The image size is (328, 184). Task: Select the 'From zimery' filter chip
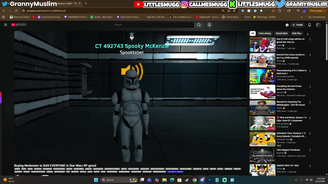[265, 33]
